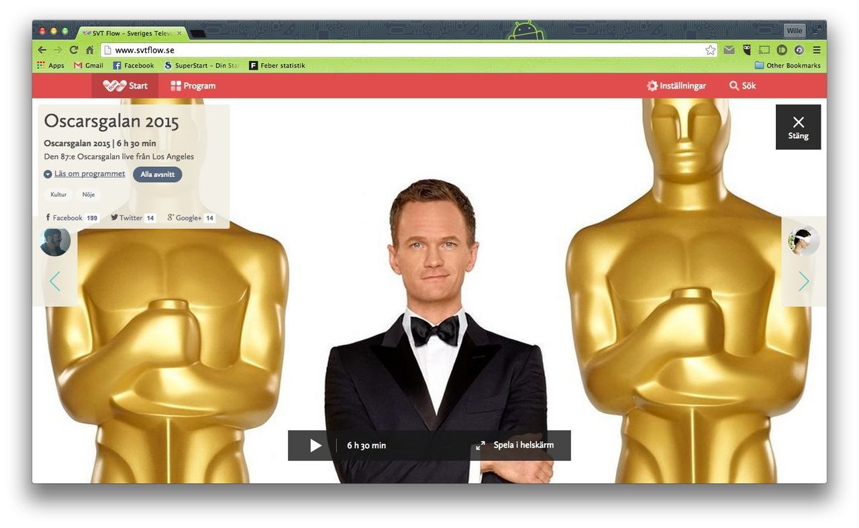Open Inställningar settings
Viewport: 859px width, 528px height.
(676, 86)
